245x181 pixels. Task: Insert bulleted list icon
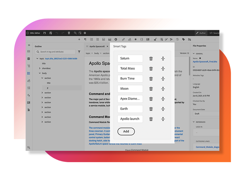click(x=97, y=39)
